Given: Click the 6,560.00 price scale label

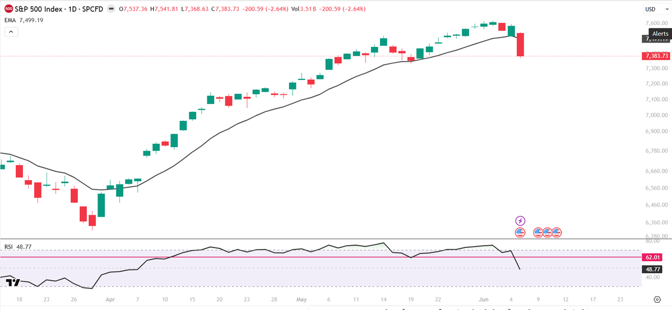Looking at the screenshot, I should pyautogui.click(x=656, y=188).
